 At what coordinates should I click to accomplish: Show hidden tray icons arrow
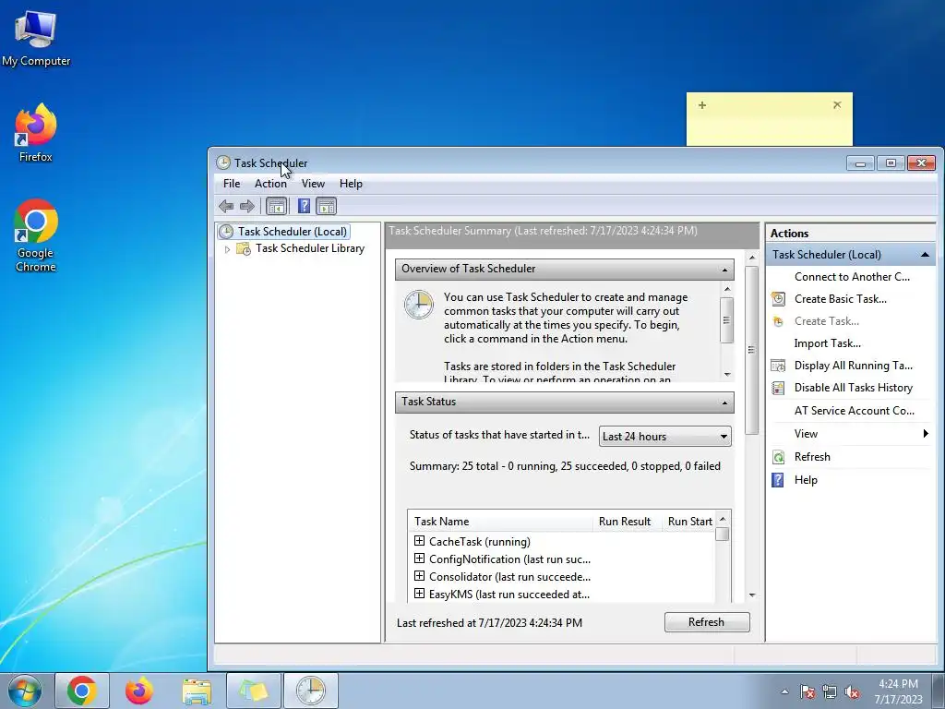pyautogui.click(x=784, y=691)
